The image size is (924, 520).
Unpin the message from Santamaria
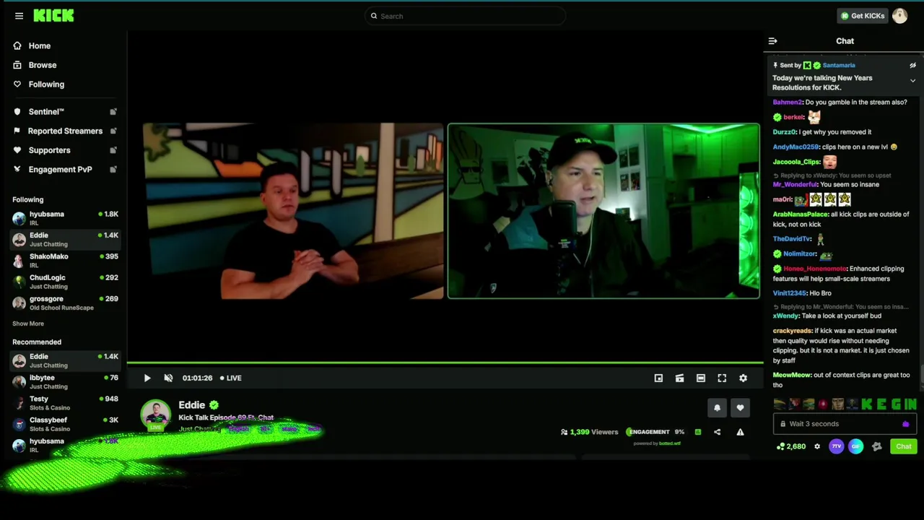[912, 65]
